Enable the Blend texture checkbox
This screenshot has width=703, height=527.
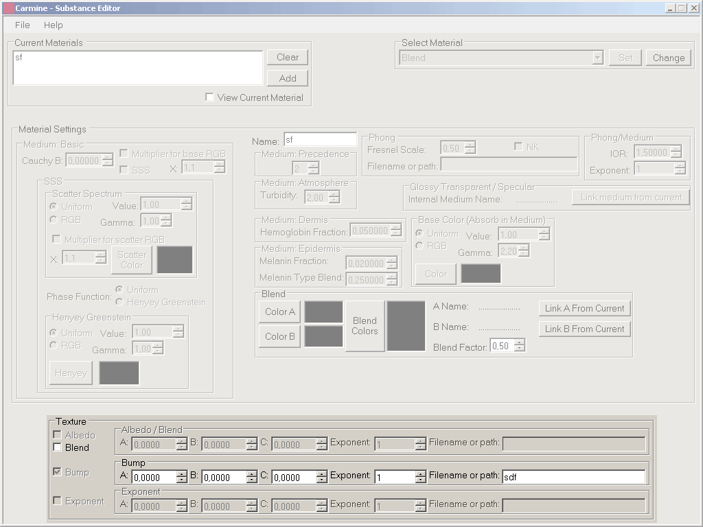pyautogui.click(x=57, y=447)
